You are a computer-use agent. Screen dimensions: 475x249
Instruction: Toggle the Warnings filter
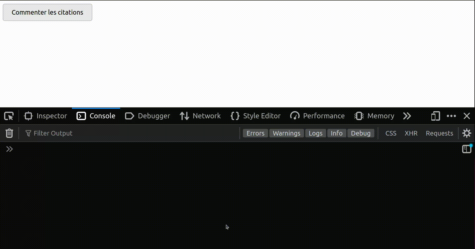pyautogui.click(x=286, y=133)
